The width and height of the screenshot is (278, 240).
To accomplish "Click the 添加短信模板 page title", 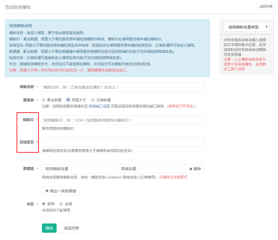I will 18,7.
